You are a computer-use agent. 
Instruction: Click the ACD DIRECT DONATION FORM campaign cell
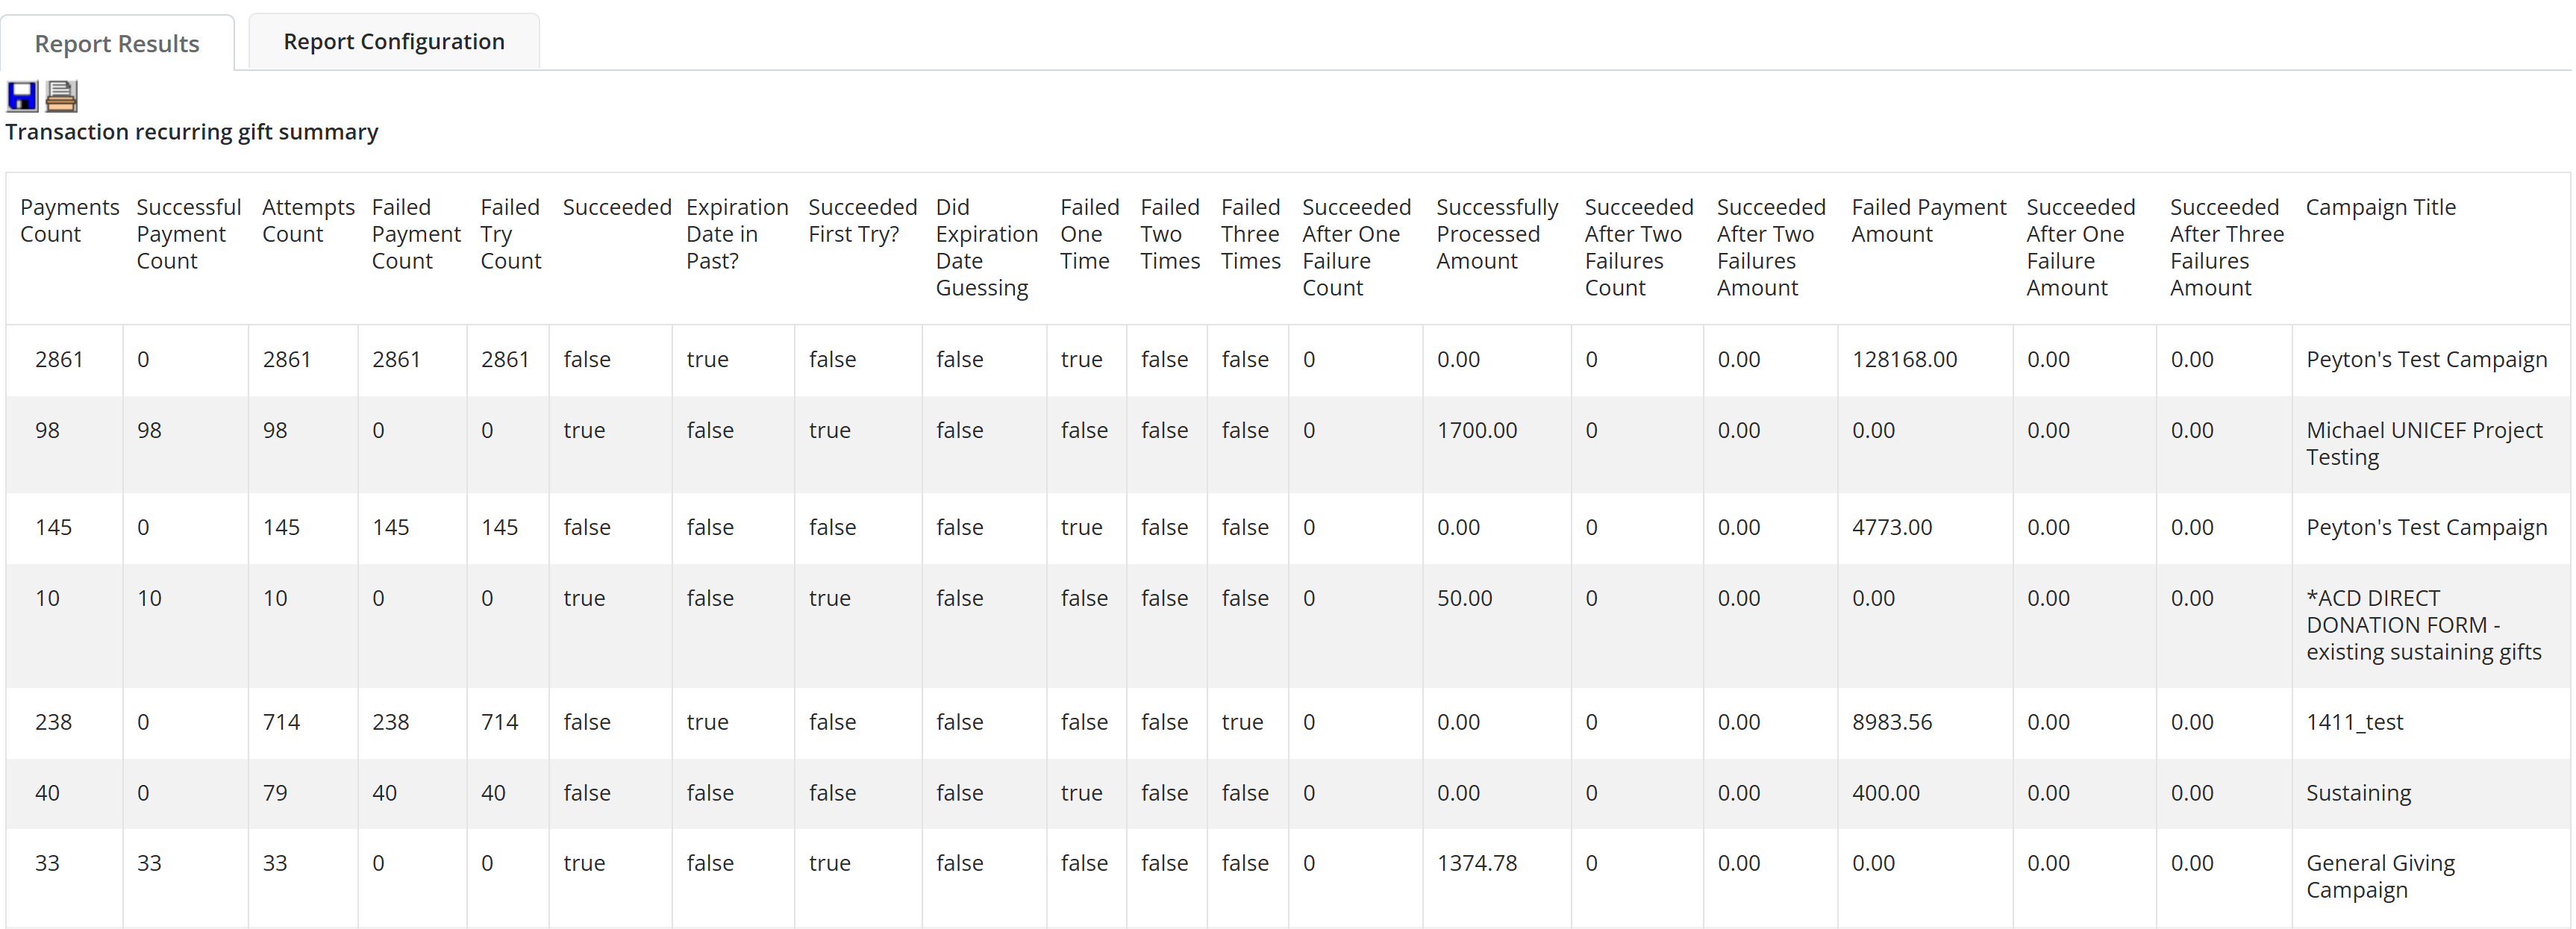tap(2423, 625)
